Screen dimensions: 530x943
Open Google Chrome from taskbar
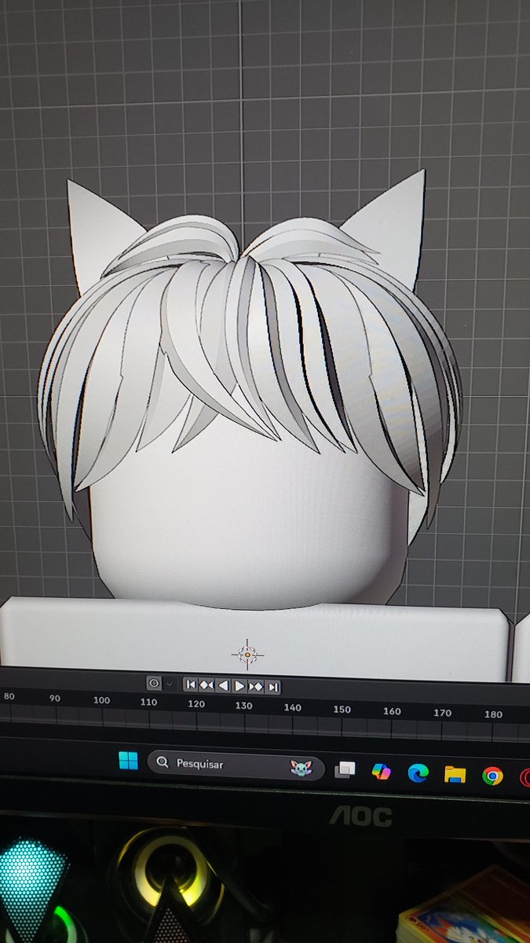pos(492,776)
